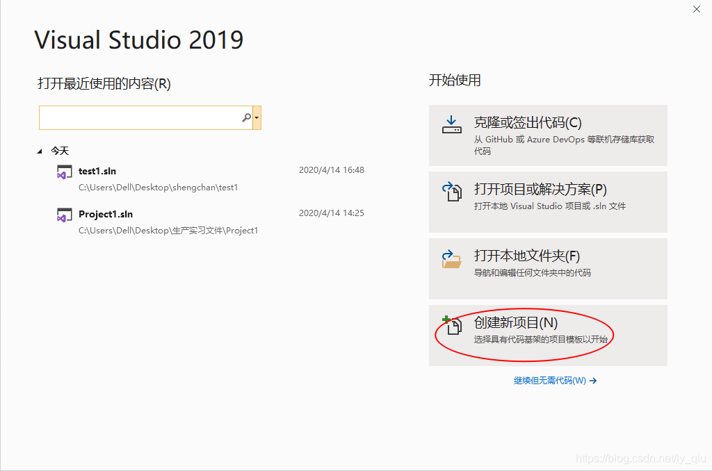
Task: Select 克隆或签出代码(C) option
Action: (548, 135)
